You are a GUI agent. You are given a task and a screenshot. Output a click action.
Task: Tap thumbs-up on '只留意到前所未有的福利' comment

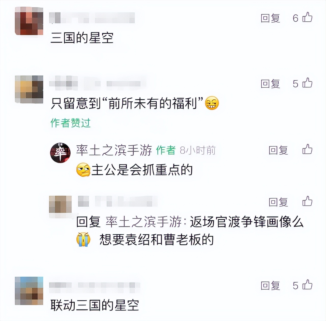tap(307, 83)
